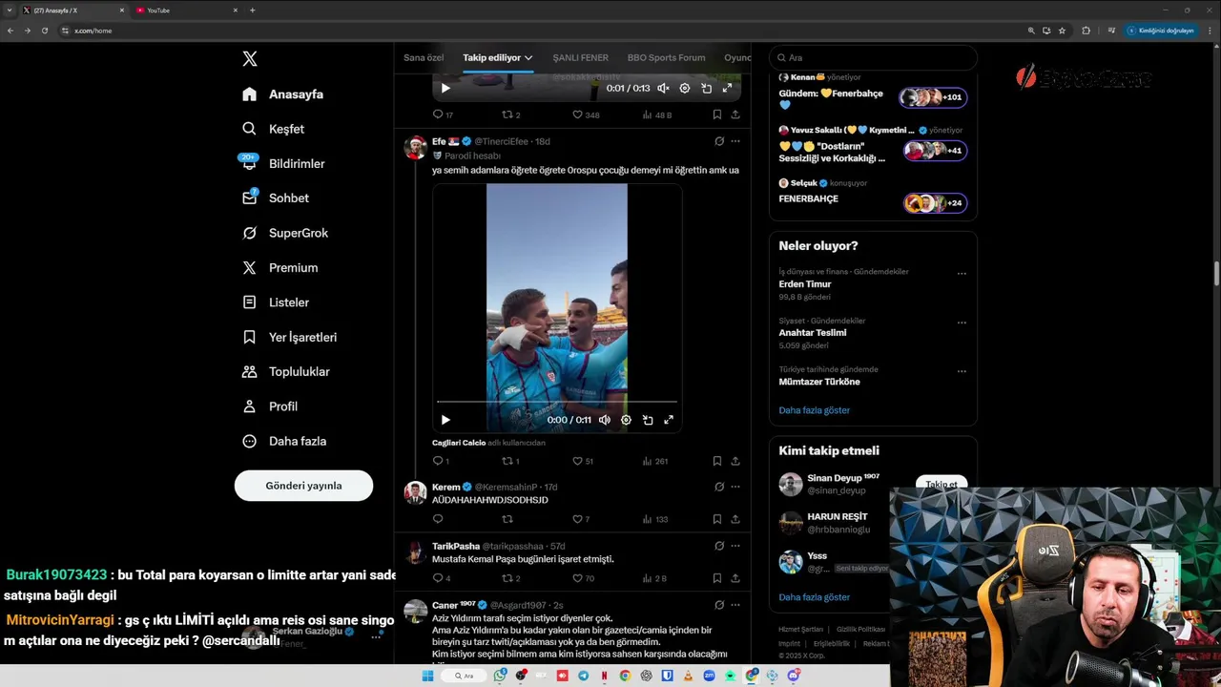1221x687 pixels.
Task: Toggle picture-in-picture on the 0:13 video
Action: (706, 88)
